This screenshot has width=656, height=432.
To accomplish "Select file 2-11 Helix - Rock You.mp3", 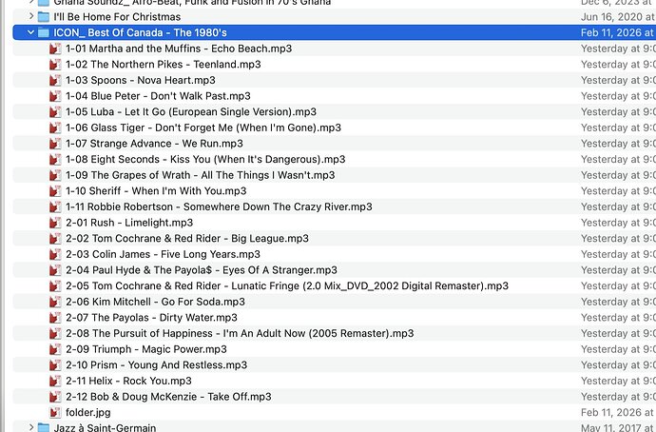I will pyautogui.click(x=128, y=381).
